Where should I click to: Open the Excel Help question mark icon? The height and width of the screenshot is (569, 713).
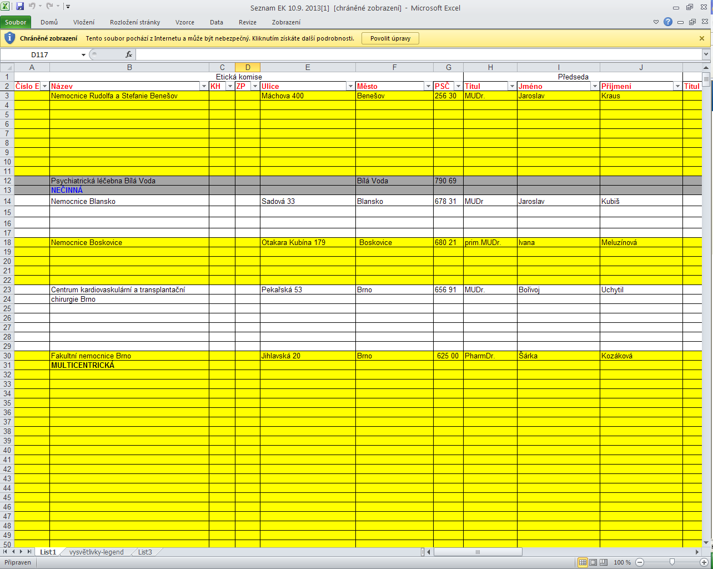point(668,22)
